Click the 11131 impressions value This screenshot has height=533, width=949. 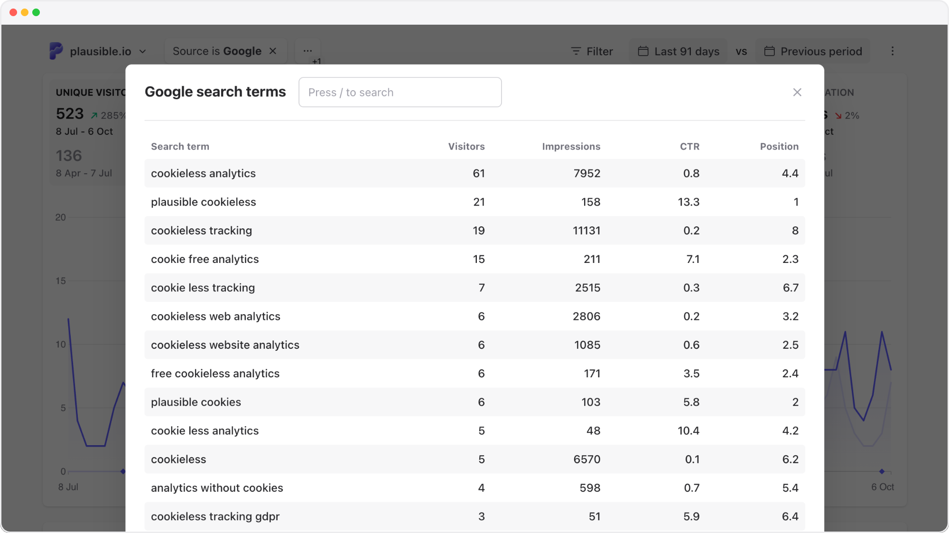[586, 231]
